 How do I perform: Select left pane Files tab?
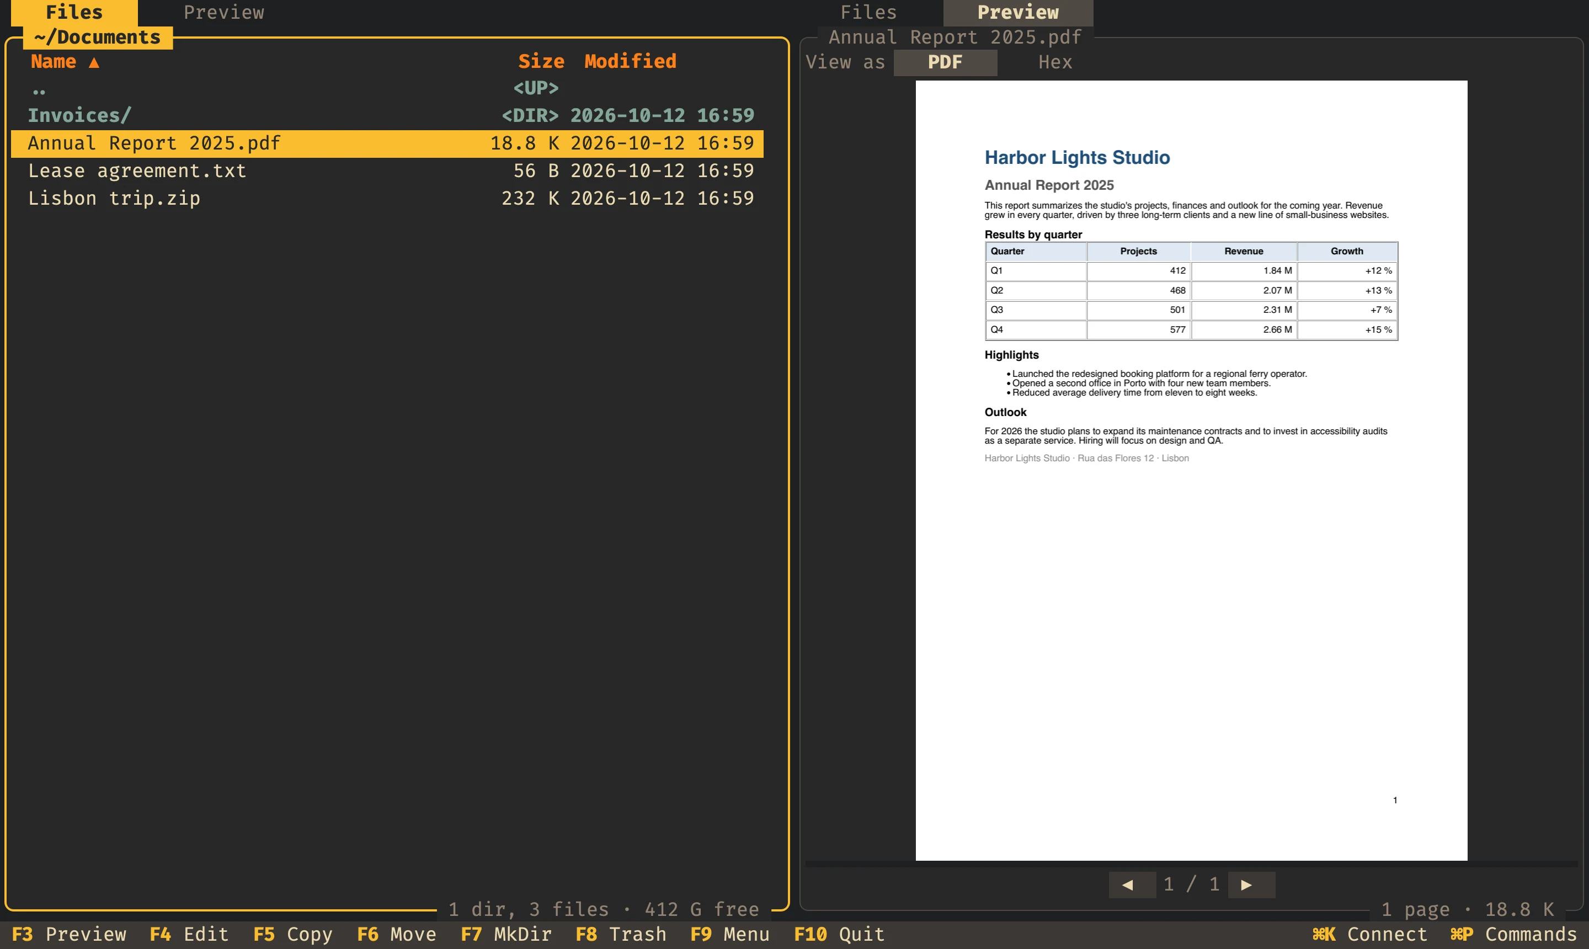click(74, 12)
